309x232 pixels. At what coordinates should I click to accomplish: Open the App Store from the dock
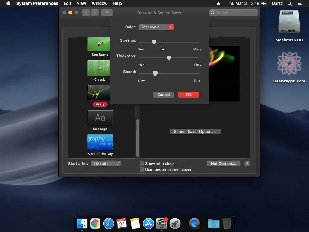pyautogui.click(x=148, y=224)
